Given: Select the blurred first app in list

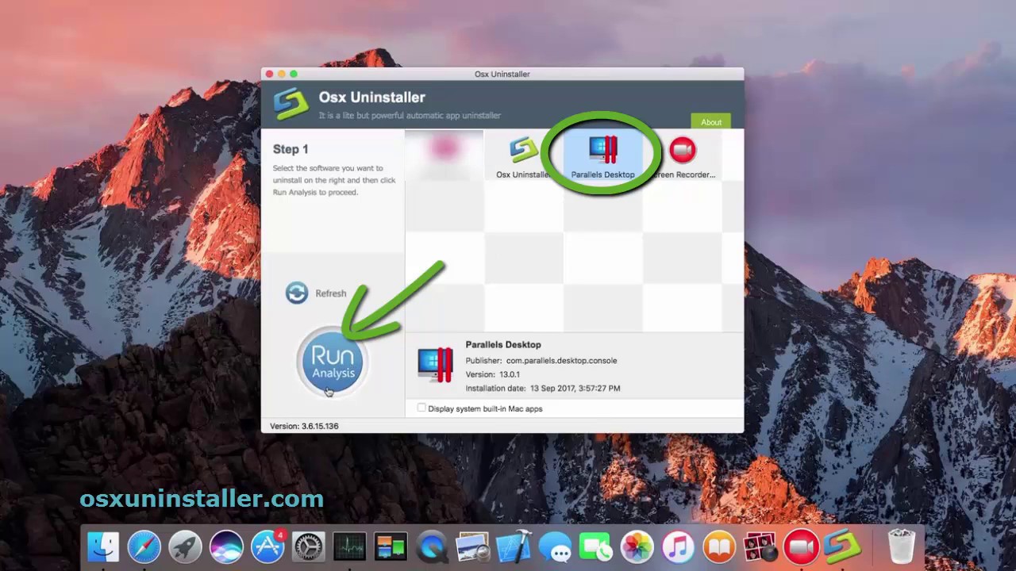Looking at the screenshot, I should [x=444, y=155].
